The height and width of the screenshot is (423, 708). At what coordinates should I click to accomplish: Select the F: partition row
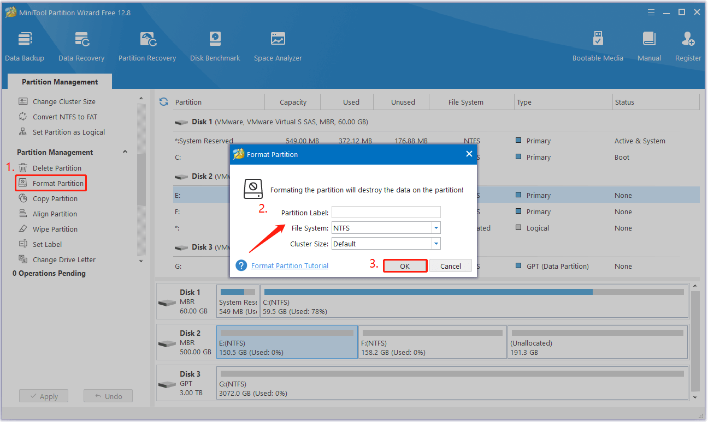coord(436,211)
